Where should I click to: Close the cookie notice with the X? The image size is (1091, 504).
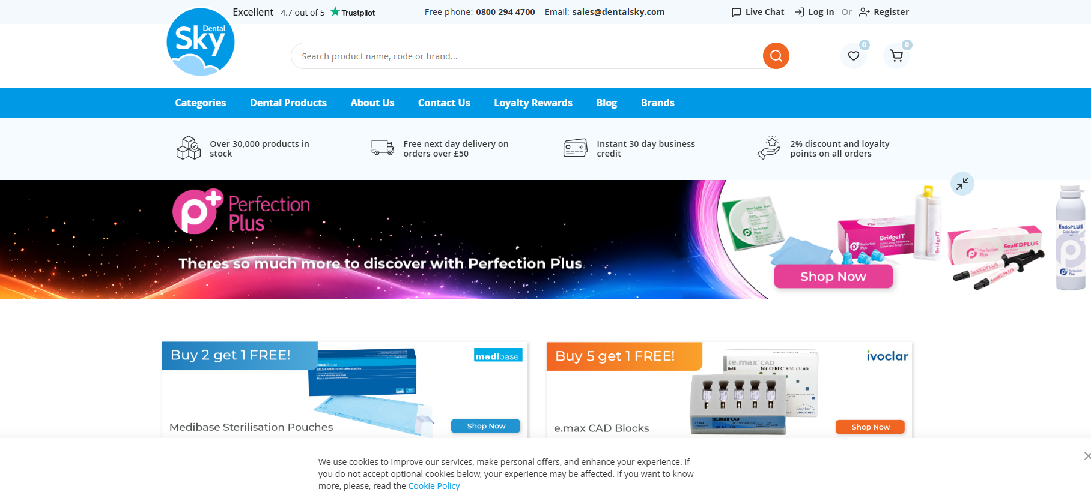pos(1087,456)
